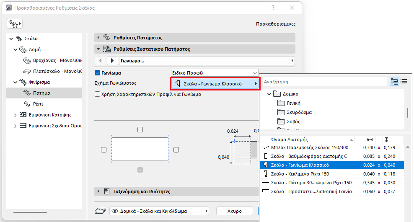414x222 pixels.
Task: Click the Φινίρισμα finish icon
Action: (23, 82)
